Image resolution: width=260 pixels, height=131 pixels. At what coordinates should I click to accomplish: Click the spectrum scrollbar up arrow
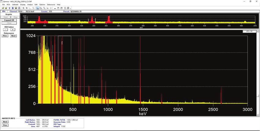[258, 31]
